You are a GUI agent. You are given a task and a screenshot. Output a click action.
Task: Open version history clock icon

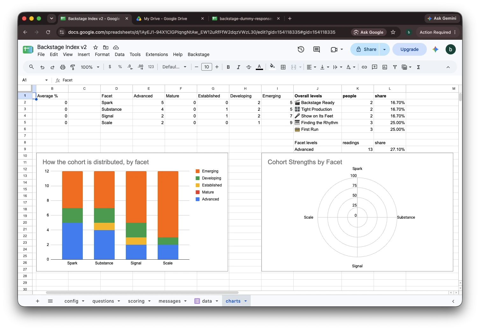tap(301, 49)
